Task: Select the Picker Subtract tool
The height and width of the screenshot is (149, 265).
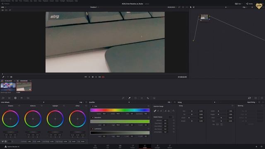Action: pos(158,111)
